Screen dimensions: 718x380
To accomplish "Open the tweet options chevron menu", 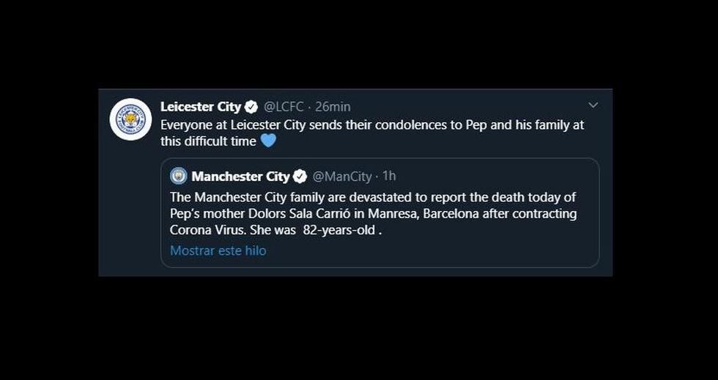I will pos(593,105).
